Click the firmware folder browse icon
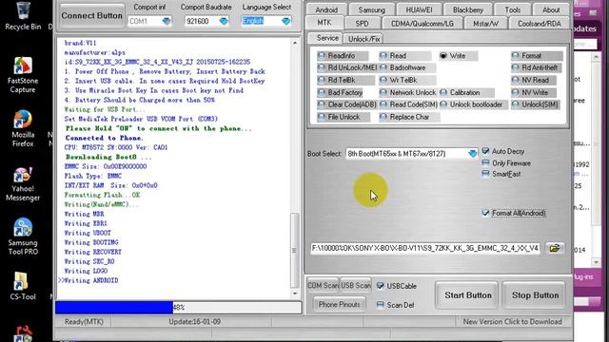 click(x=555, y=248)
